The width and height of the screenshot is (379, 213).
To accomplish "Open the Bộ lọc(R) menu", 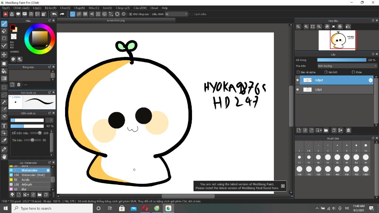I will tap(50, 8).
